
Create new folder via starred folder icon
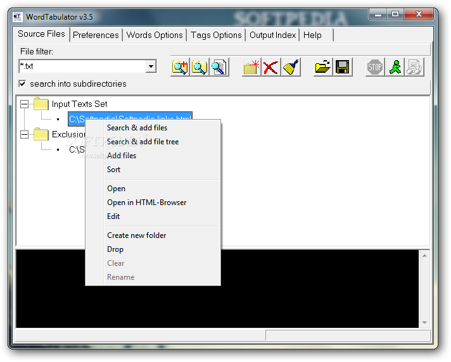(x=251, y=67)
